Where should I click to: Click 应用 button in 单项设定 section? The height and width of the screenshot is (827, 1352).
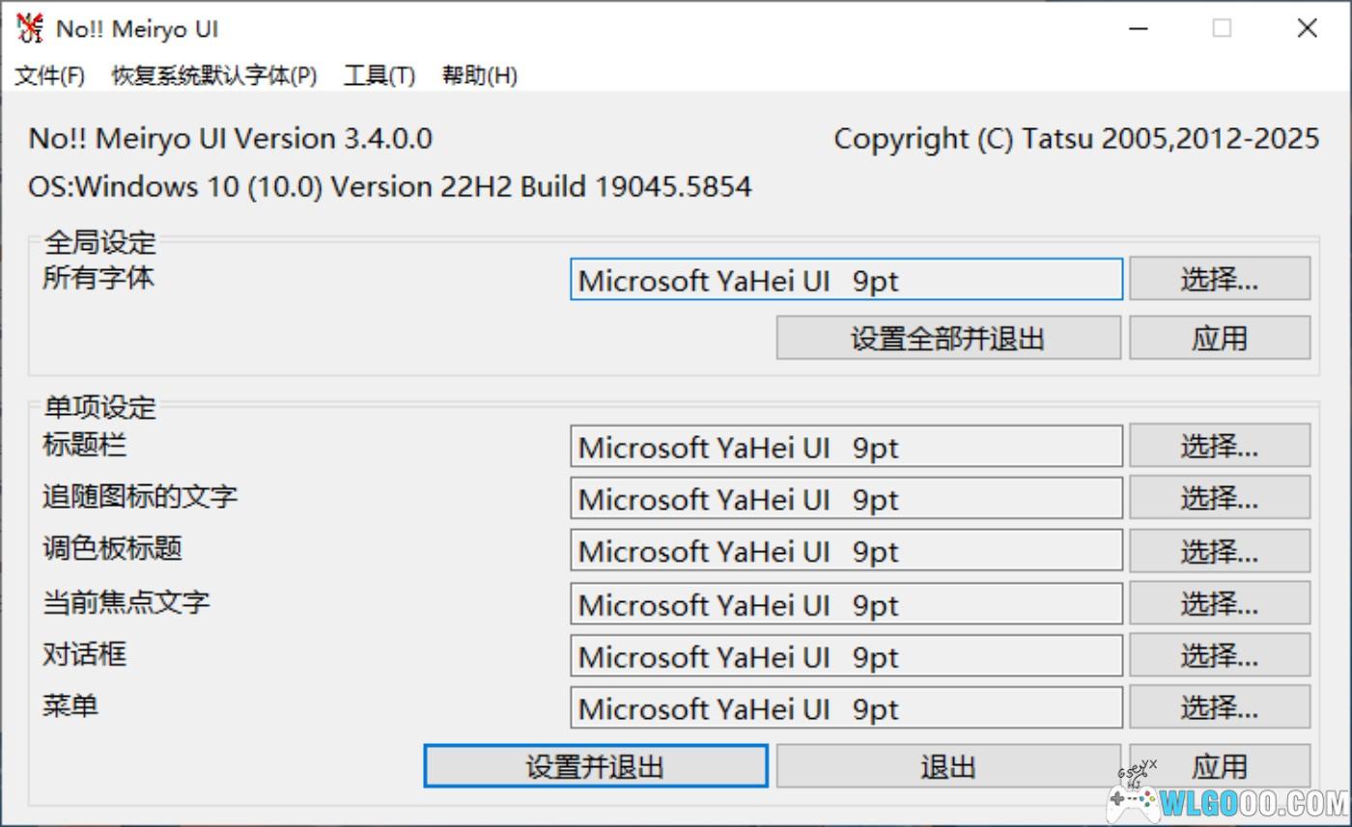point(1219,766)
